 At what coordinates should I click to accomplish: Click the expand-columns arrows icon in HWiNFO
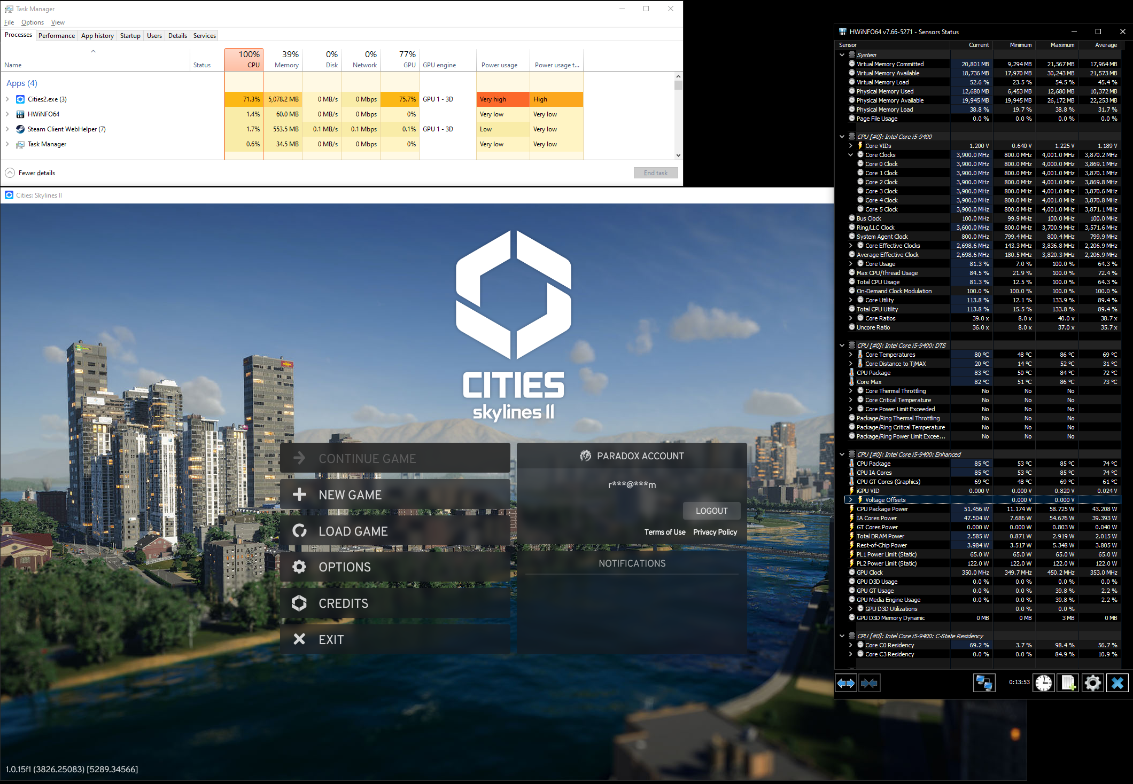tap(846, 683)
